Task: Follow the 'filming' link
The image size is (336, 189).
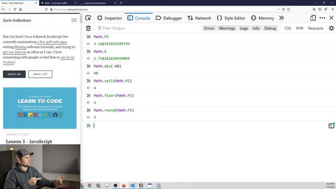Action: tap(20, 47)
